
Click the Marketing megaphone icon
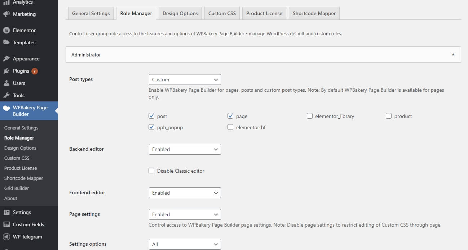[6, 14]
